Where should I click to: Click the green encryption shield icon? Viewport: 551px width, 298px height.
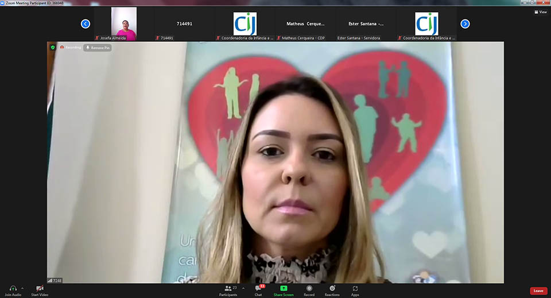(53, 48)
